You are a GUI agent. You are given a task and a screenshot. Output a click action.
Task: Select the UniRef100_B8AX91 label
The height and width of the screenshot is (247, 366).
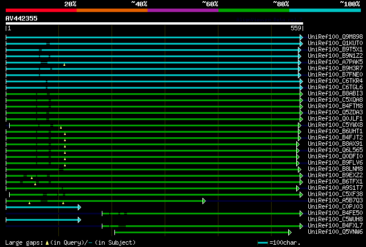[x=335, y=144]
